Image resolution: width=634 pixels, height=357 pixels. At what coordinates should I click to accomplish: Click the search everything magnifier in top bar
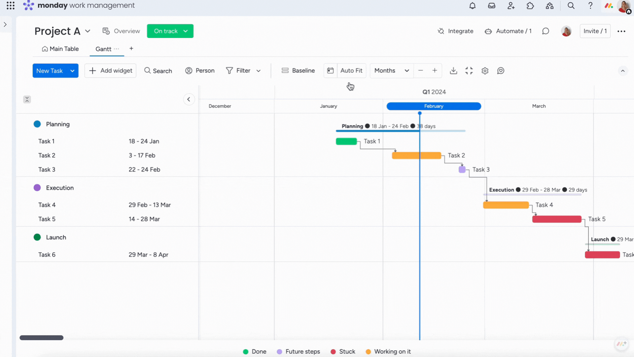[571, 6]
